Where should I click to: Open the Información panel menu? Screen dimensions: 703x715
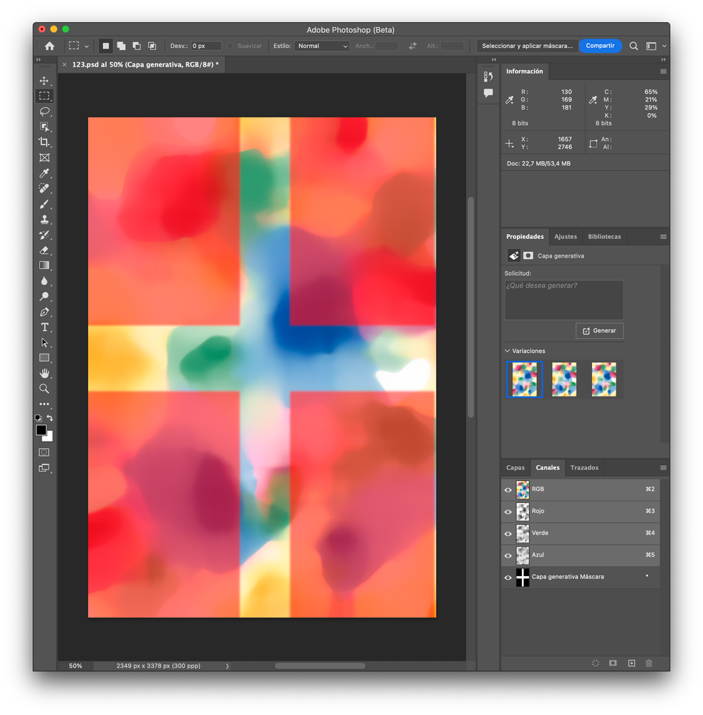click(x=664, y=72)
